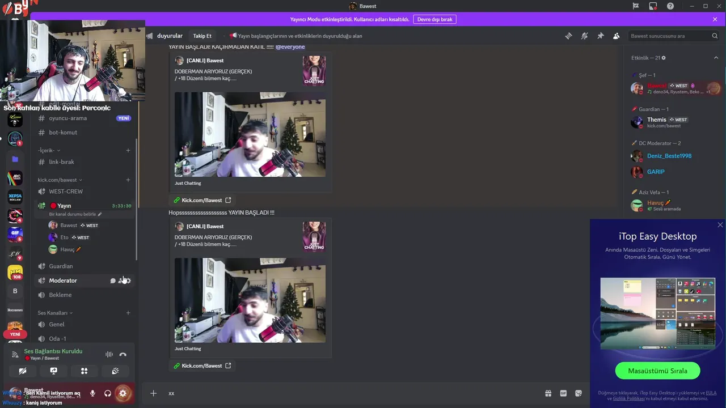726x408 pixels.
Task: Open the ARC server icon in sidebar
Action: tap(15, 178)
